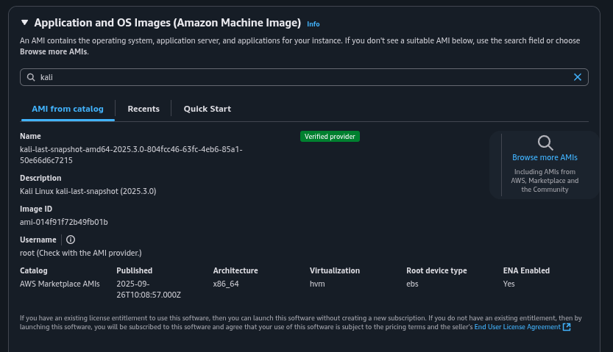
Task: Click the Kali Linux description text
Action: tap(88, 191)
